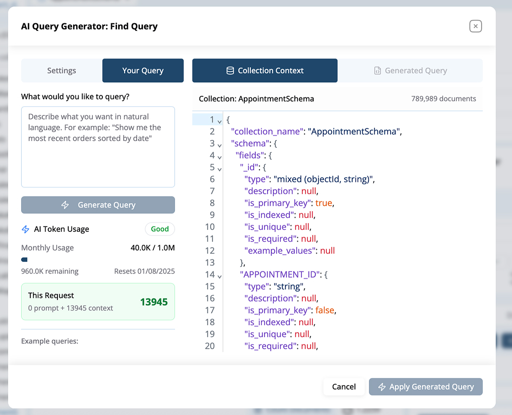Viewport: 512px width, 415px height.
Task: Click the document icon beside Generated Query
Action: point(378,70)
